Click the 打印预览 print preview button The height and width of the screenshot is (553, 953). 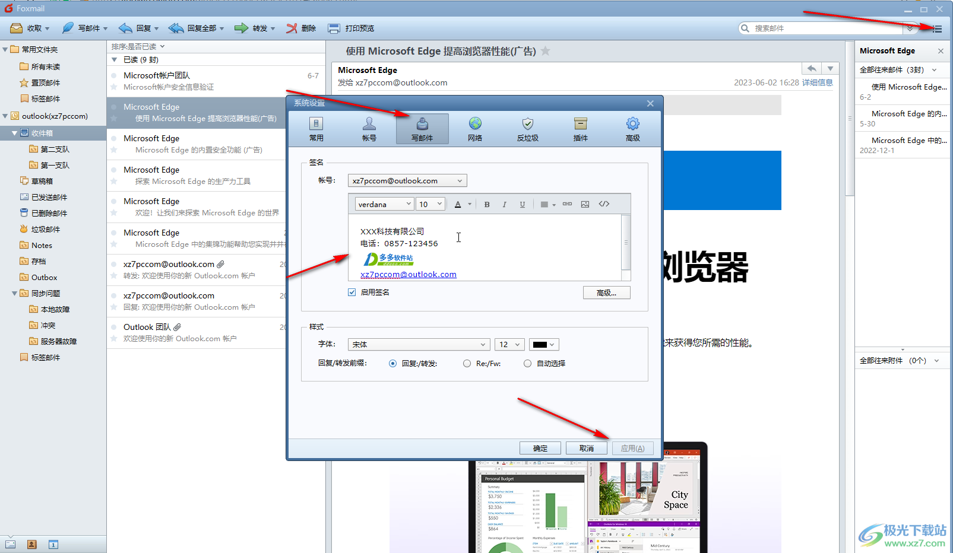coord(351,28)
